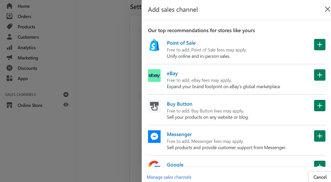Open the Home menu item

tap(24, 6)
